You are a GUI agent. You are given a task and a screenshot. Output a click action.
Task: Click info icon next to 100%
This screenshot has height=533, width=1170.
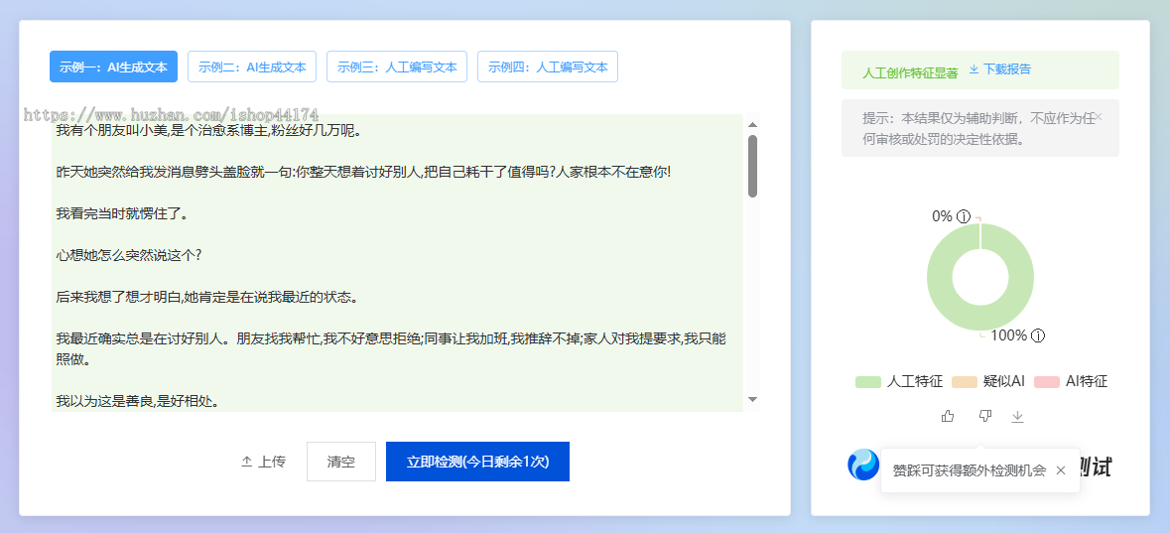(1038, 335)
